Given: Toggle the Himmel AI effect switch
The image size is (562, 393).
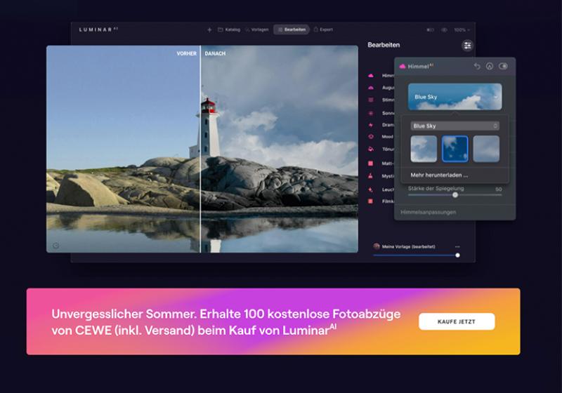Looking at the screenshot, I should tap(503, 66).
